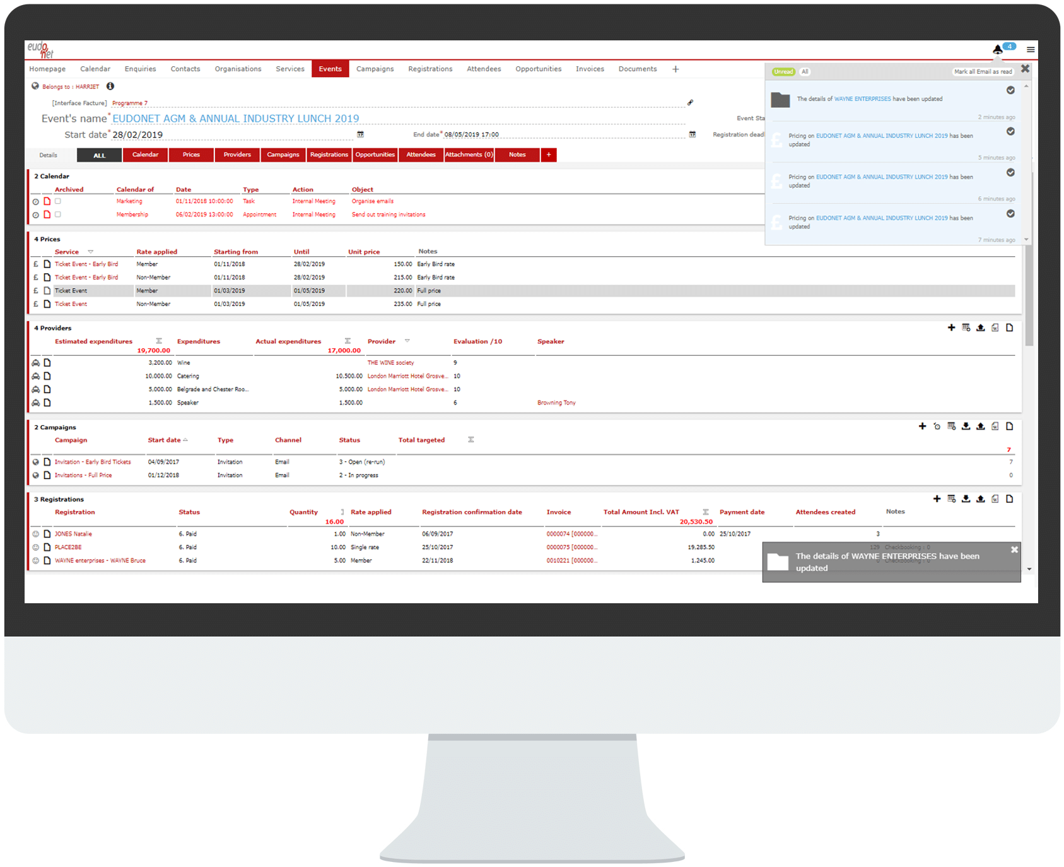The height and width of the screenshot is (867, 1064).
Task: Open the End date calendar picker
Action: click(x=692, y=134)
